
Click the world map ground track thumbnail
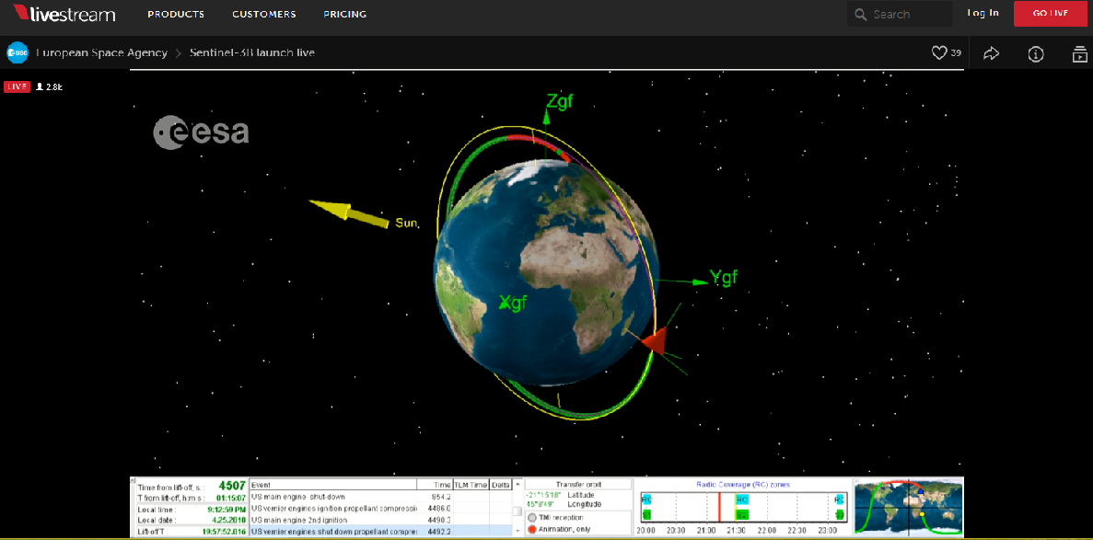908,506
